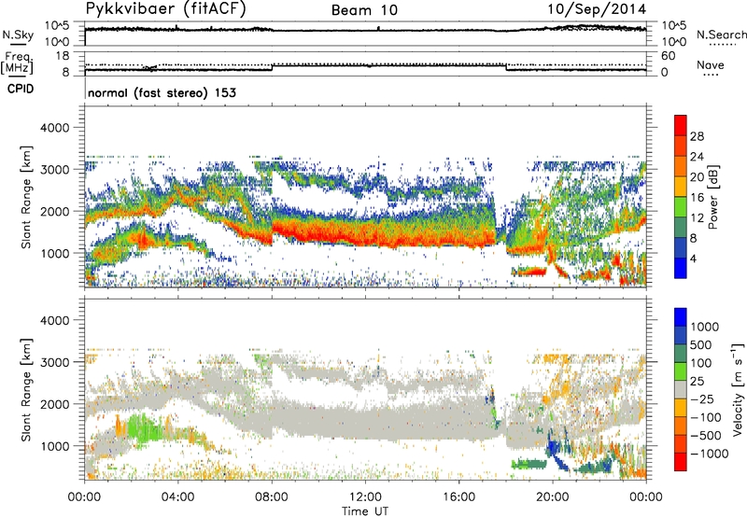Click the Freq. [MHz] axis label
Image resolution: width=747 pixels, height=517 pixels.
pyautogui.click(x=17, y=63)
